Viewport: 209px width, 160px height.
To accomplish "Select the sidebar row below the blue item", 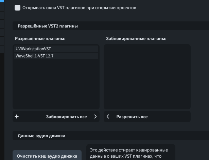I will [x=2, y=7].
